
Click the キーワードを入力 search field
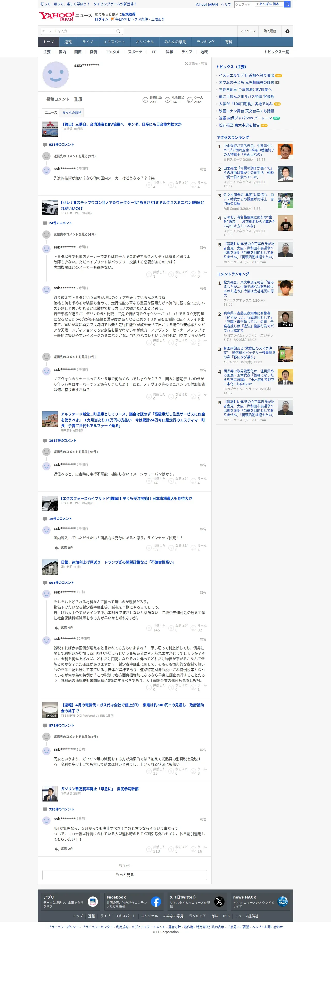click(77, 31)
